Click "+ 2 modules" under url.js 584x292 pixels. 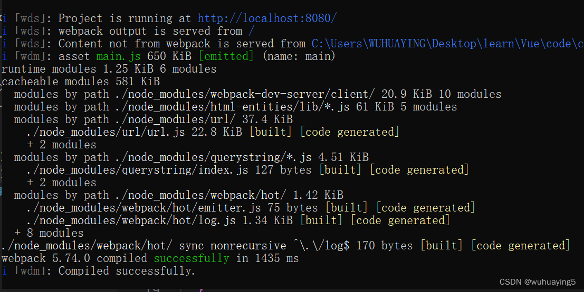(61, 145)
